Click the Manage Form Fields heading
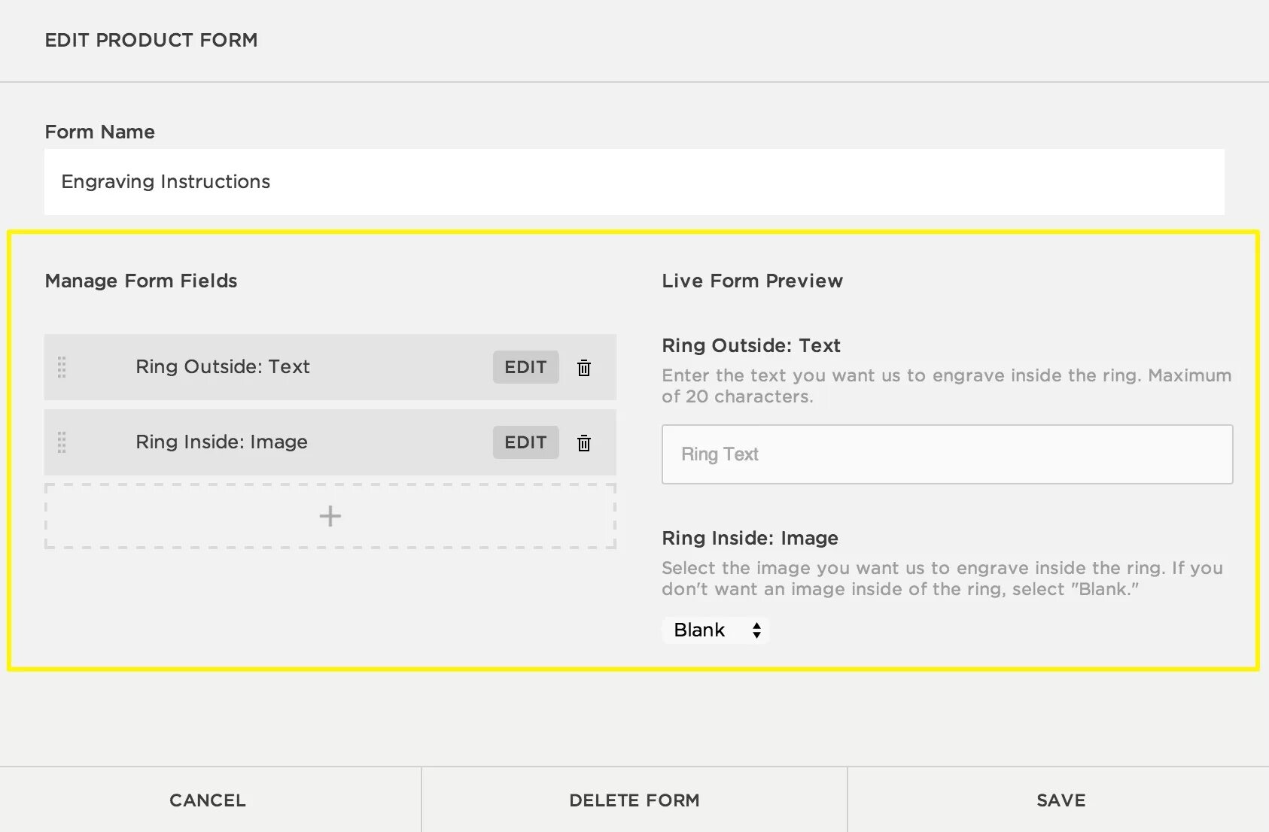Screen dimensions: 1269x832 [141, 281]
